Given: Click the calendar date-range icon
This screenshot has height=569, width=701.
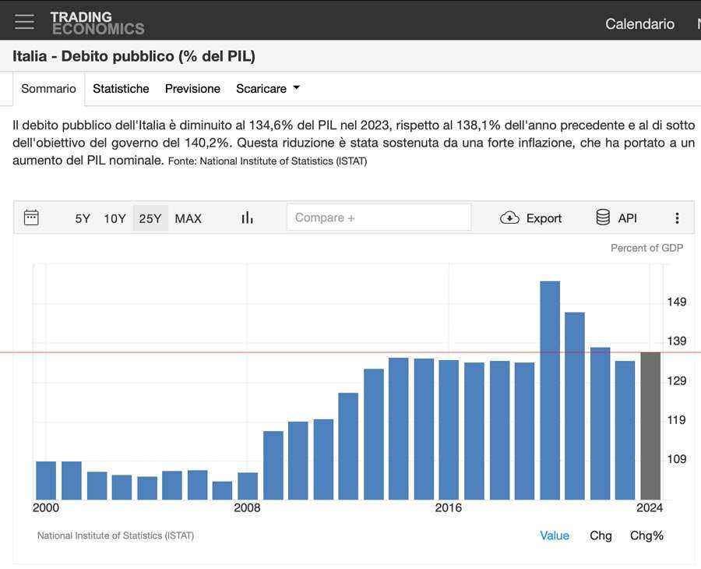Looking at the screenshot, I should click(31, 217).
